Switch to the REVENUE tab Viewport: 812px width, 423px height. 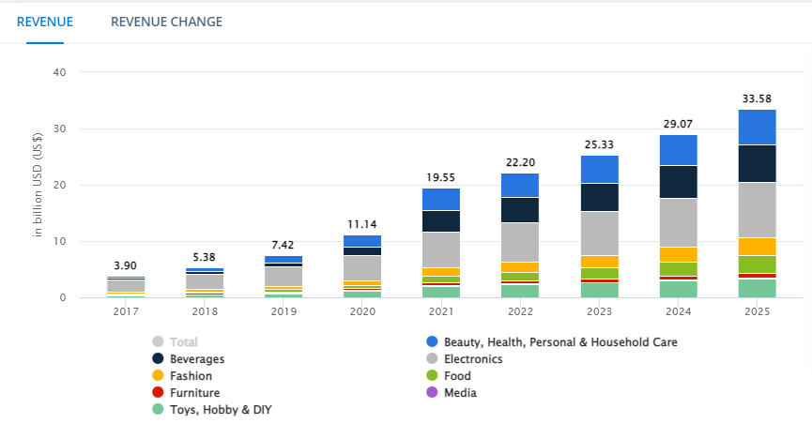pos(45,22)
